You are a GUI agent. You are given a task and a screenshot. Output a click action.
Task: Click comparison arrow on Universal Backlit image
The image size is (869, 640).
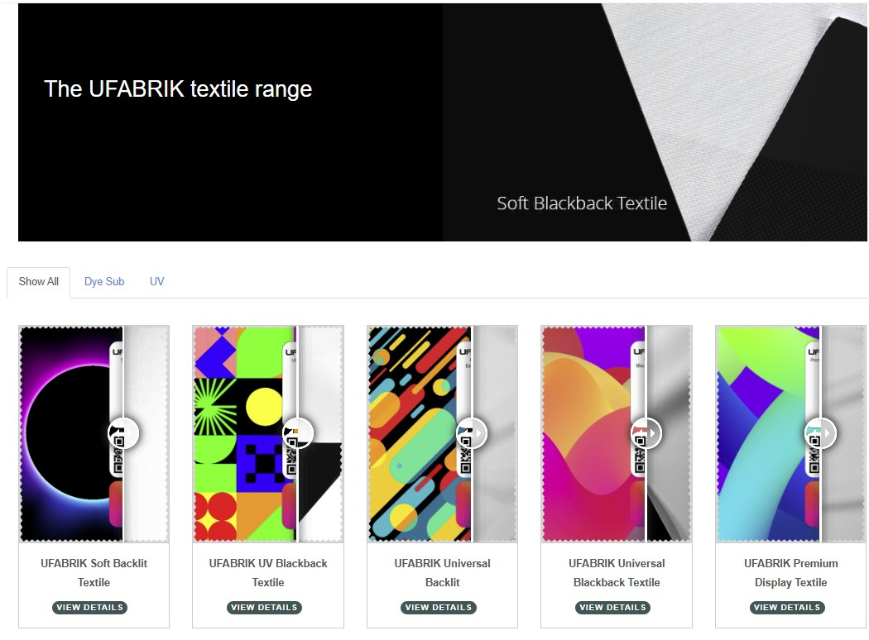pos(473,432)
